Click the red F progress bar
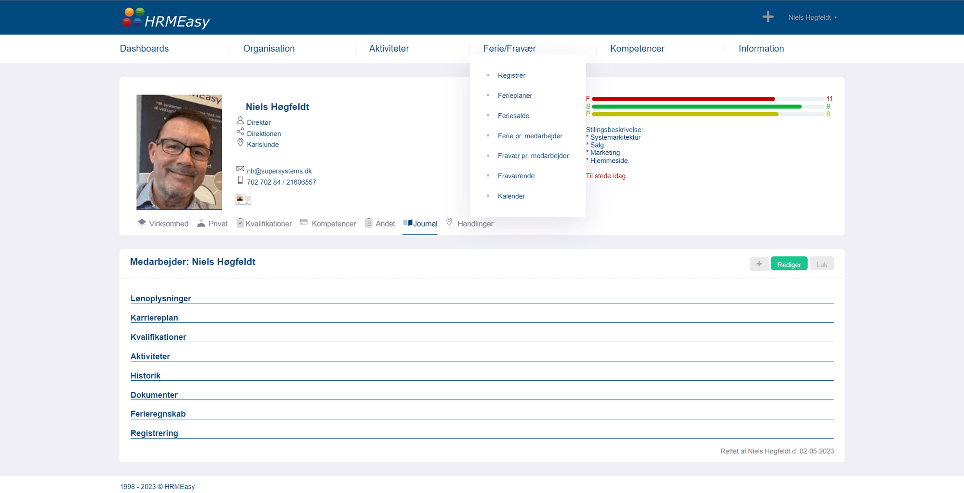Screen dimensions: 964x493 click(x=683, y=99)
